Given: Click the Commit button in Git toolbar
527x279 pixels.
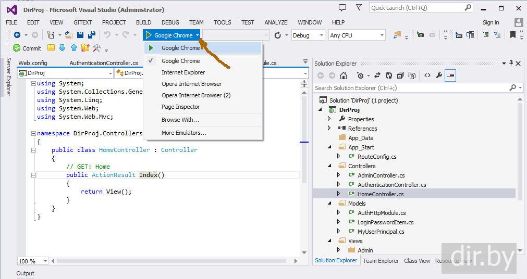Looking at the screenshot, I should point(27,48).
